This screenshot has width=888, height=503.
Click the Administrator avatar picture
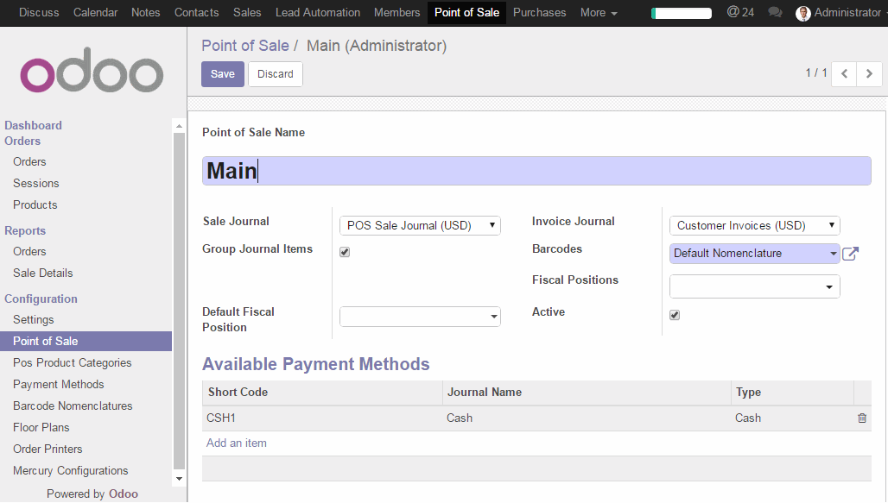(x=803, y=13)
